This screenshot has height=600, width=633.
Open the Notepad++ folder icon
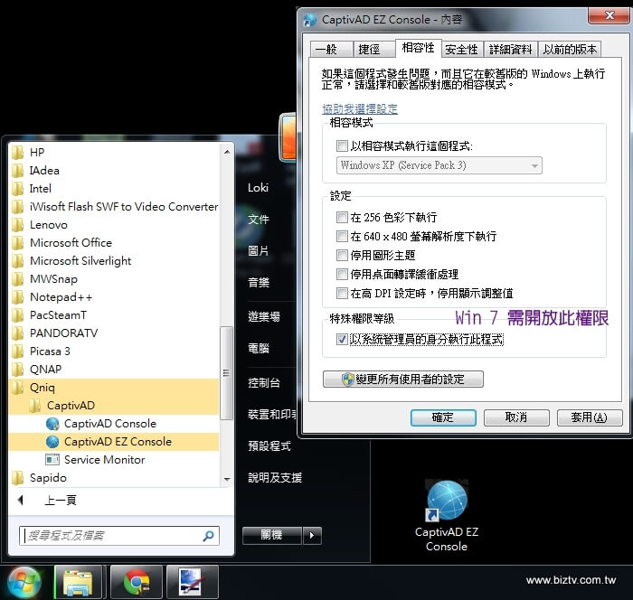17,297
